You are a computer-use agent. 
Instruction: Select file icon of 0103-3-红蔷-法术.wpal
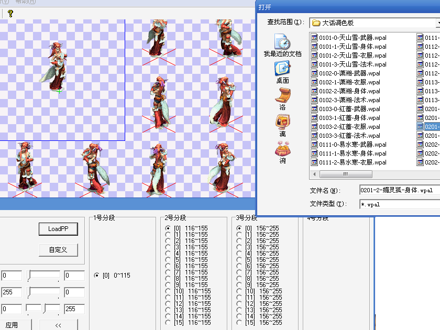click(x=314, y=136)
